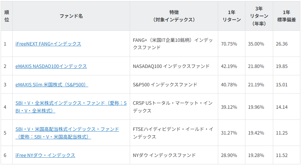Click the 26.36 standard deviation cell
Image resolution: width=301 pixels, height=165 pixels.
click(x=282, y=44)
